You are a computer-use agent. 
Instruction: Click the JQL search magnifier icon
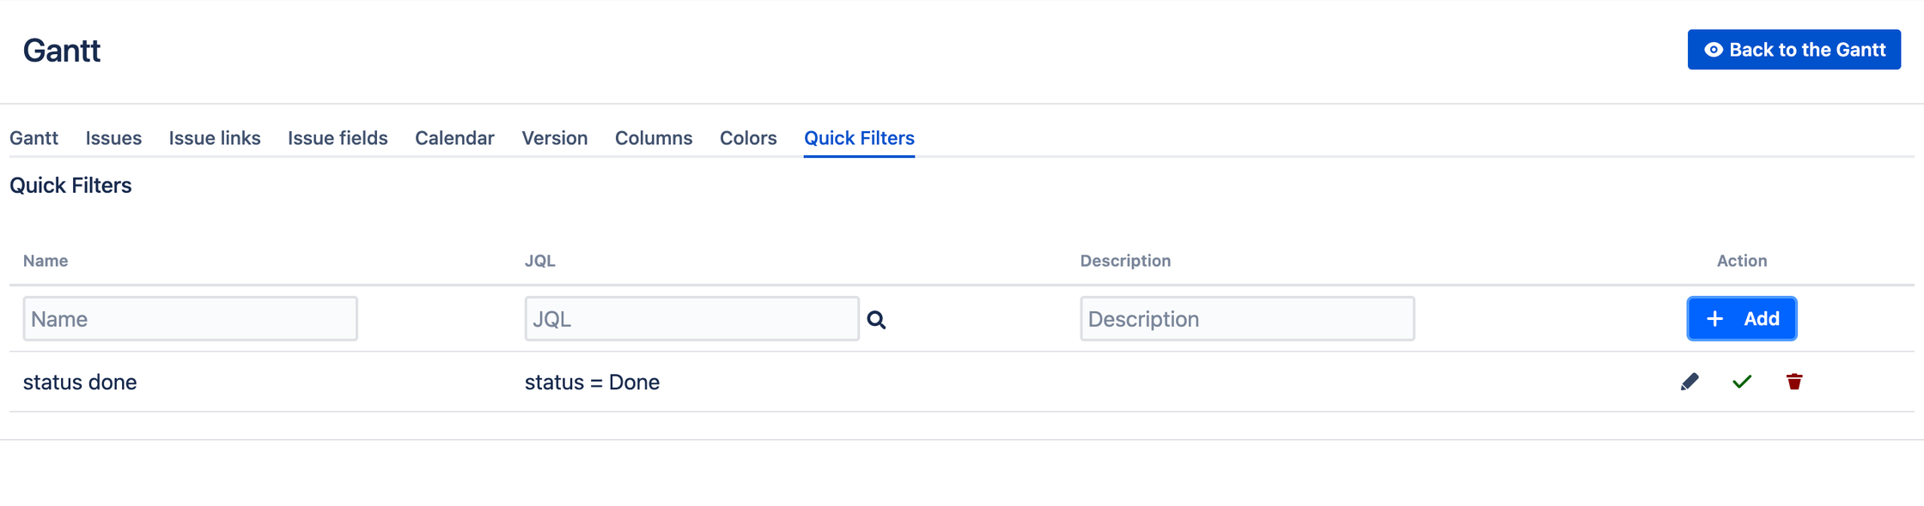coord(876,320)
